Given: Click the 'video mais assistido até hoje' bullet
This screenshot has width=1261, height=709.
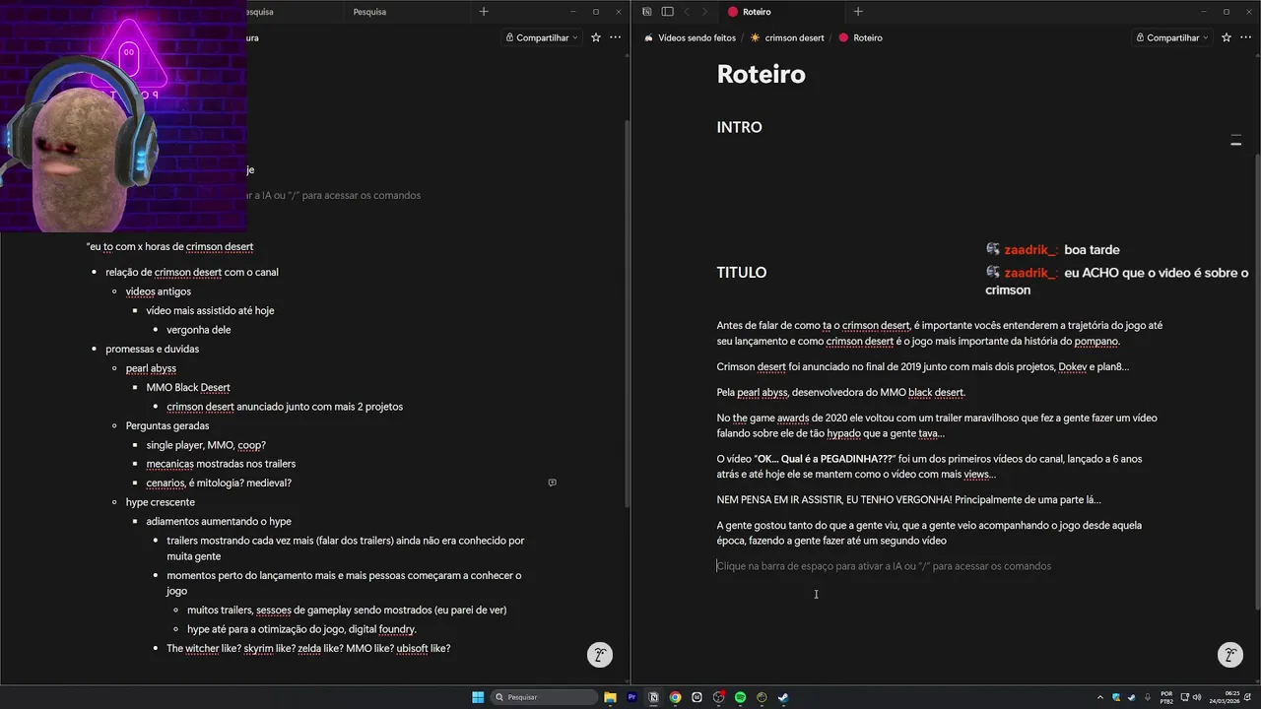Looking at the screenshot, I should 210,310.
